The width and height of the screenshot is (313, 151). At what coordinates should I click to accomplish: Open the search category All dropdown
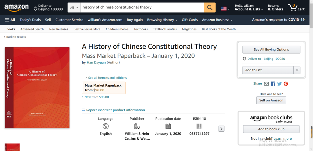[x=74, y=8]
